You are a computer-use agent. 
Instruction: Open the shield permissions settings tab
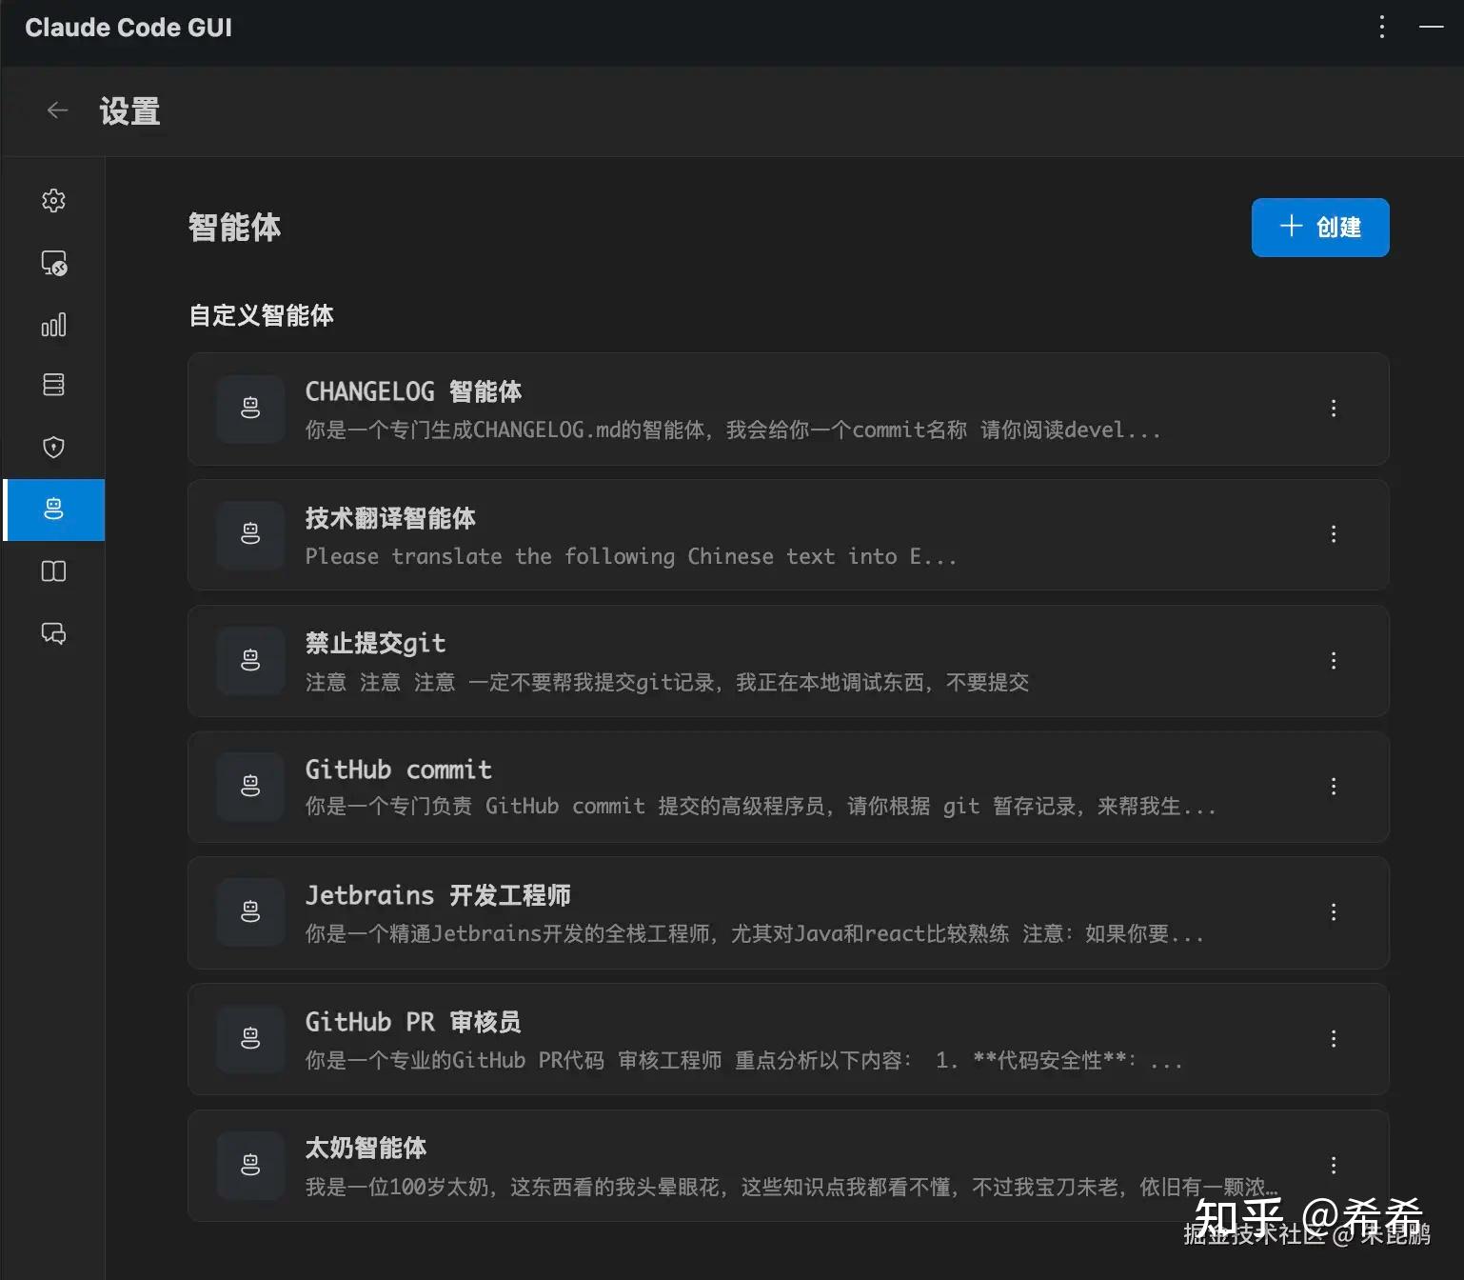[x=53, y=447]
